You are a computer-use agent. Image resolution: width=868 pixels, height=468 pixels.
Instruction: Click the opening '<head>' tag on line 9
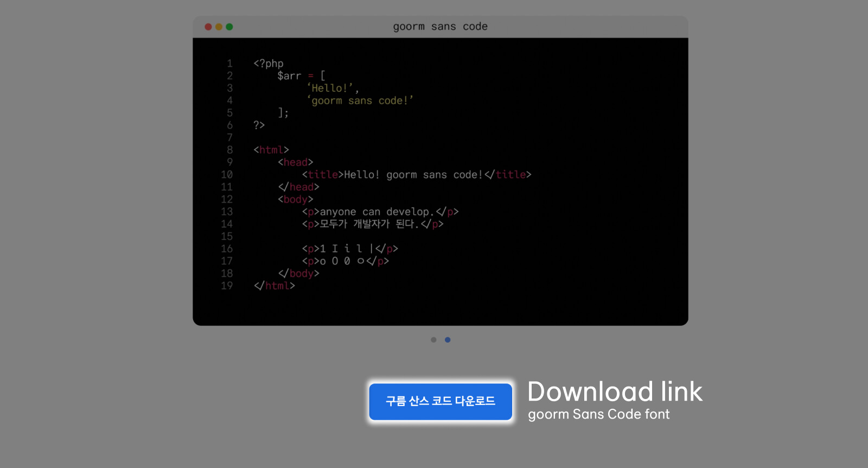tap(296, 162)
